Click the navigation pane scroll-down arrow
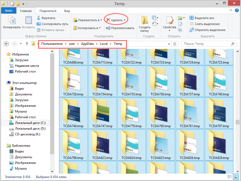This screenshot has width=241, height=181. pyautogui.click(x=52, y=171)
